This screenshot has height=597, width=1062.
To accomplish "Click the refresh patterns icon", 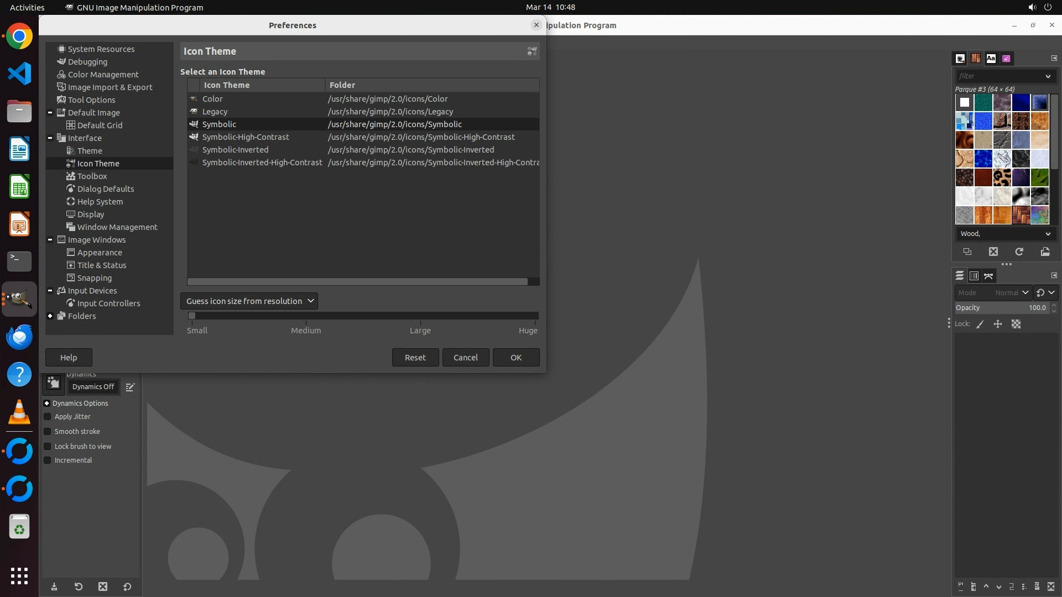I will [x=1019, y=252].
